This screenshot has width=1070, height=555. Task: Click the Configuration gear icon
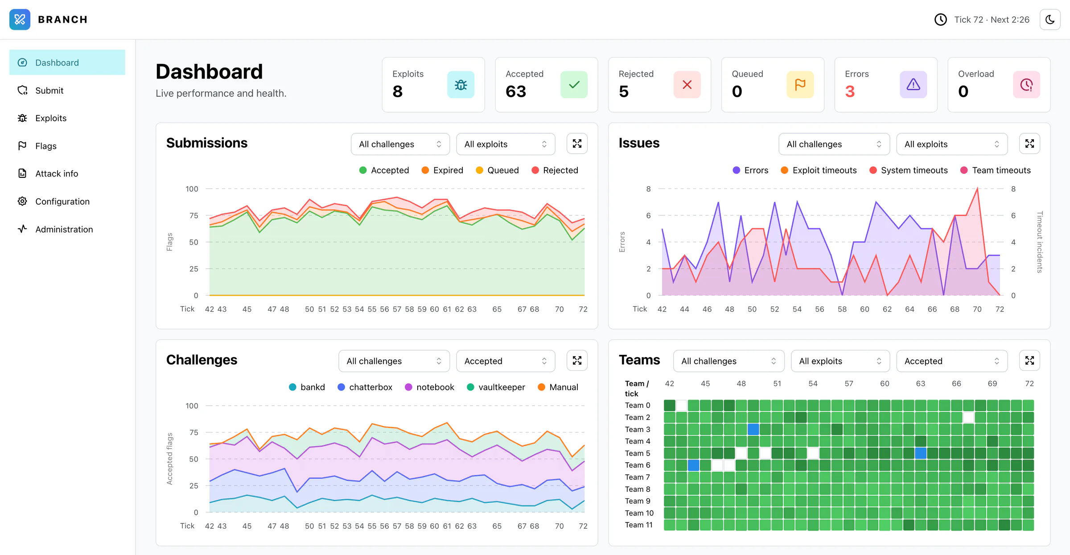pos(22,201)
